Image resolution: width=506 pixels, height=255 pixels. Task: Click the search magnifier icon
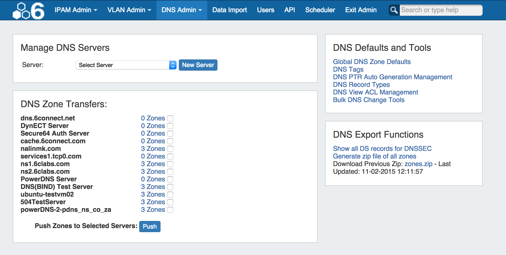pyautogui.click(x=394, y=10)
